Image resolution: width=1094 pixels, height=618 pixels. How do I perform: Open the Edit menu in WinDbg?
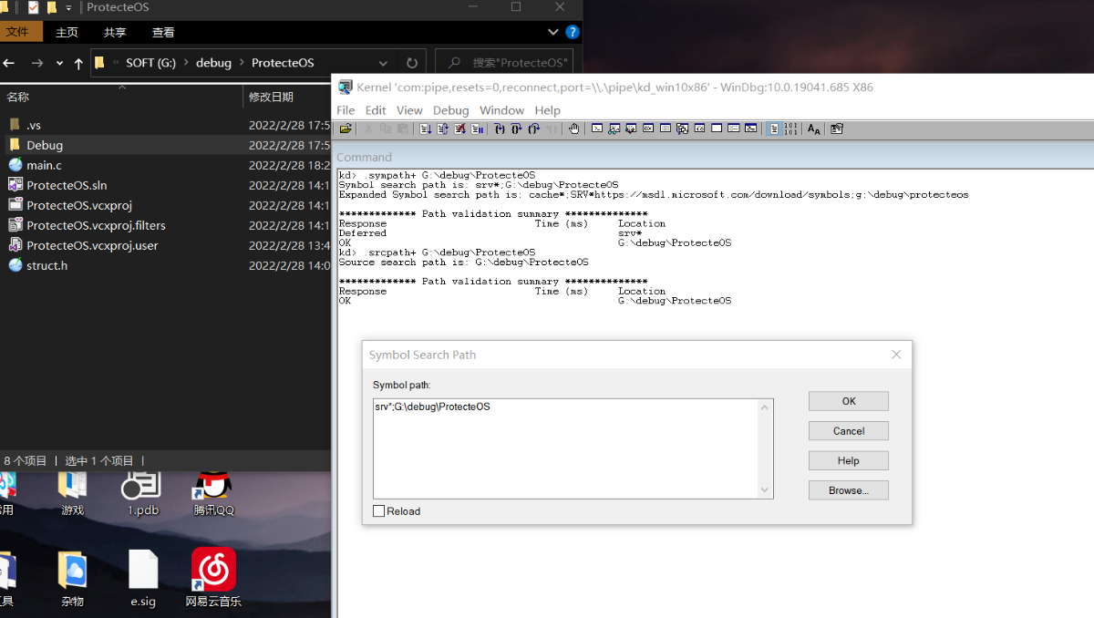tap(376, 110)
